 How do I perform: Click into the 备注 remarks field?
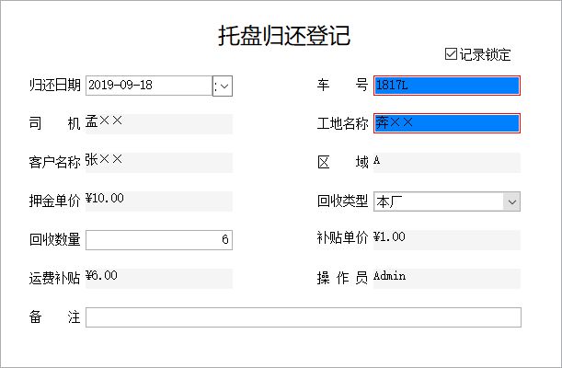coord(304,317)
